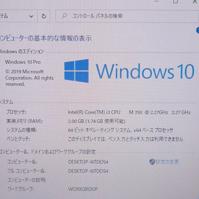Click the blue help icon at right

tap(198, 30)
